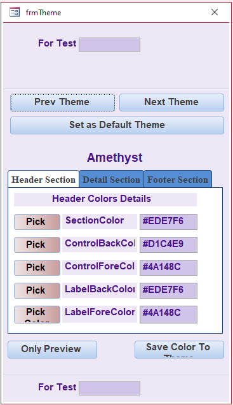Screen dimensions: 233x405
Task: Click the SectionColor hex value field
Action: tap(169, 222)
